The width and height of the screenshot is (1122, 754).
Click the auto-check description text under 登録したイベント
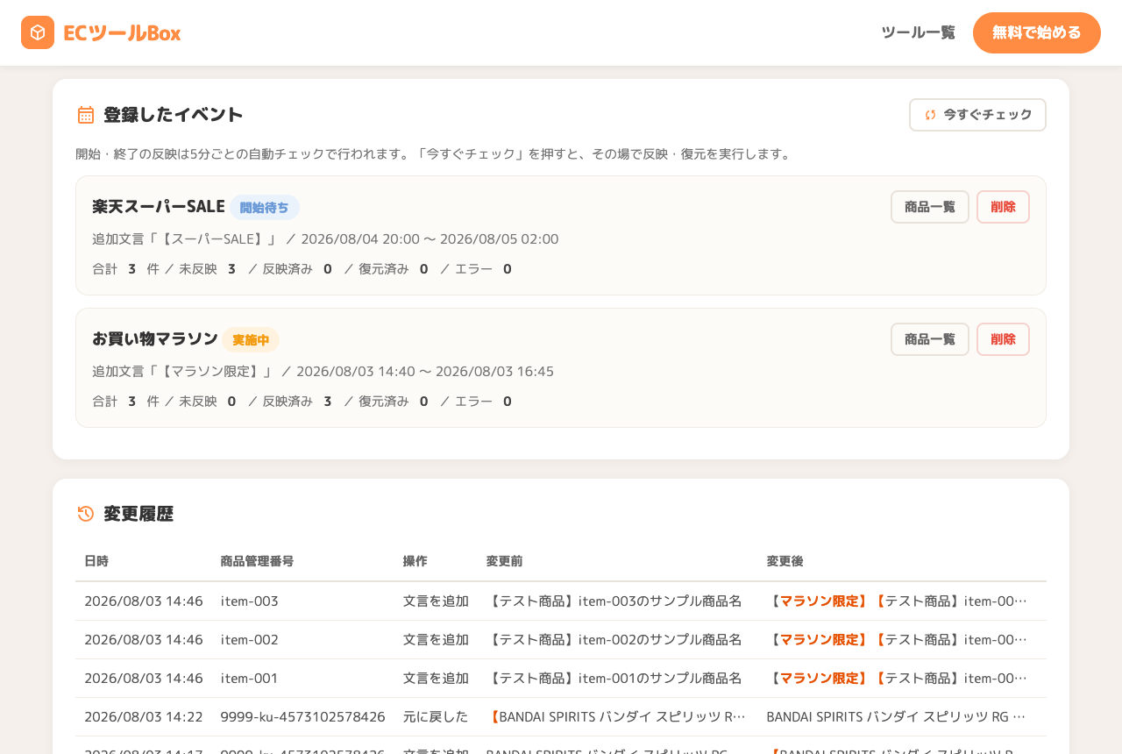pyautogui.click(x=435, y=154)
